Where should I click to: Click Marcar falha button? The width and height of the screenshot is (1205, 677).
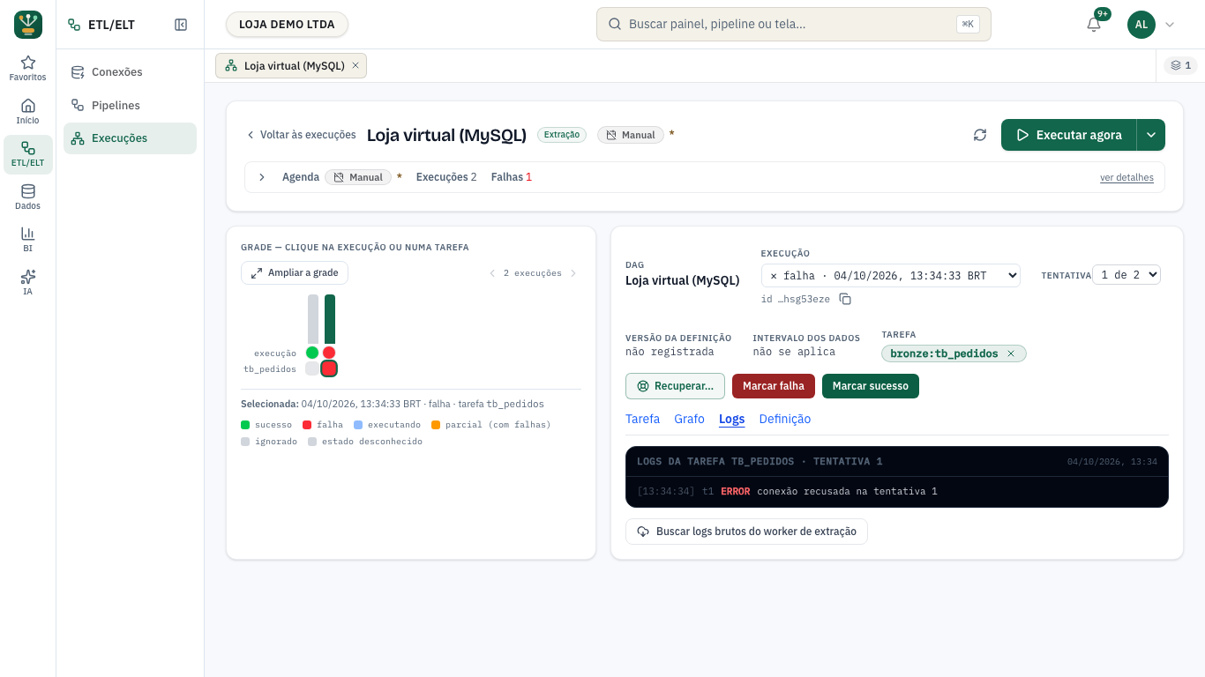tap(774, 386)
